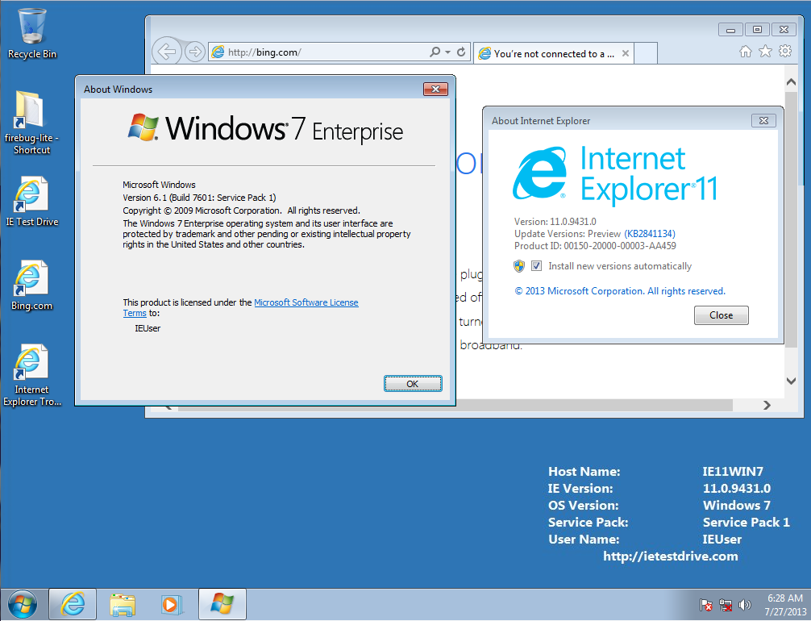Minimize the Internet Explorer window
This screenshot has width=811, height=621.
point(731,30)
